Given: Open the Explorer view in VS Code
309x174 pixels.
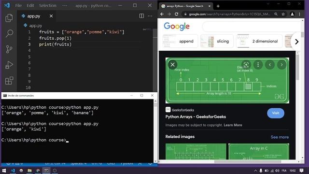Looking at the screenshot, I should coord(9,18).
